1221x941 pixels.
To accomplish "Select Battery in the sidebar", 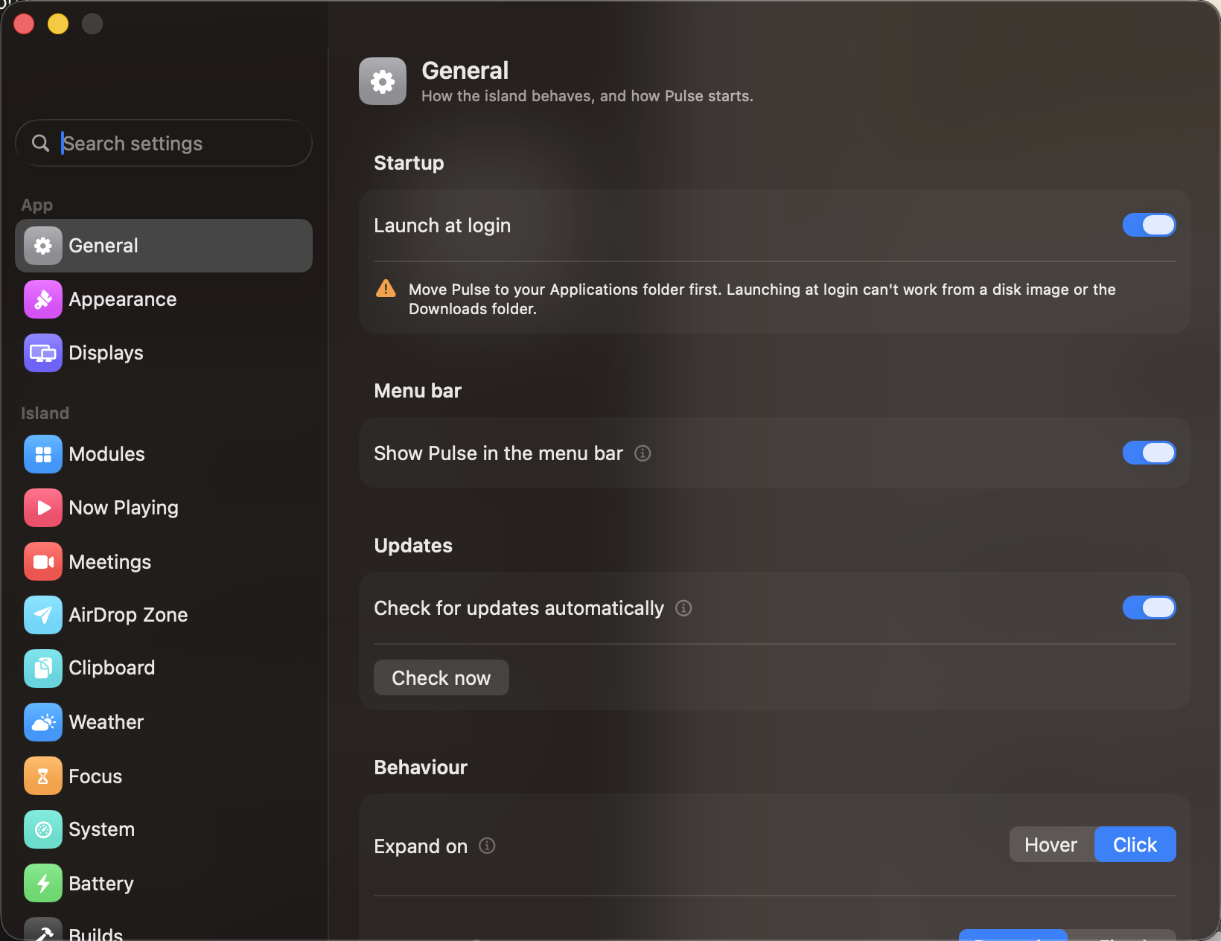I will tap(164, 883).
